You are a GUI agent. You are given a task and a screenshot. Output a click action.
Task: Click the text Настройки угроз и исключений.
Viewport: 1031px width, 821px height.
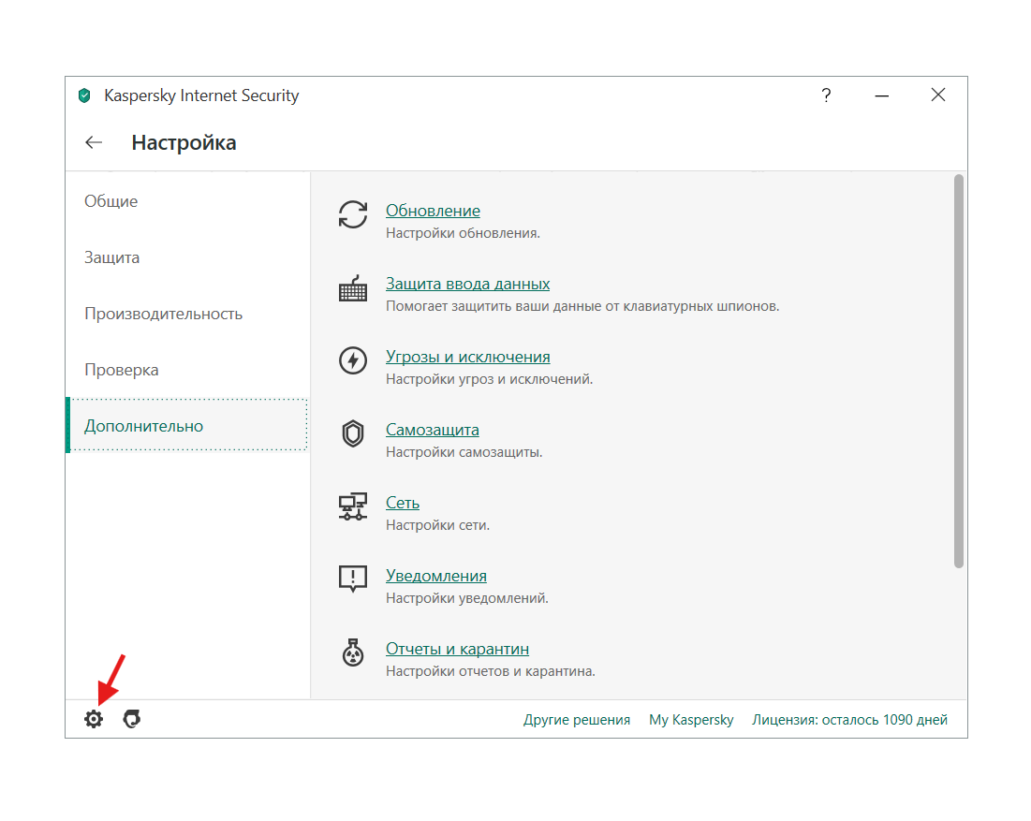click(489, 379)
